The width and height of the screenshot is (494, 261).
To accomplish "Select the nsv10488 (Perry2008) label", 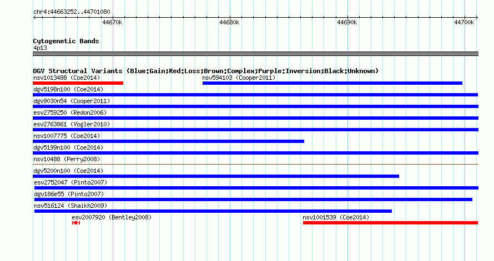I will pyautogui.click(x=67, y=159).
